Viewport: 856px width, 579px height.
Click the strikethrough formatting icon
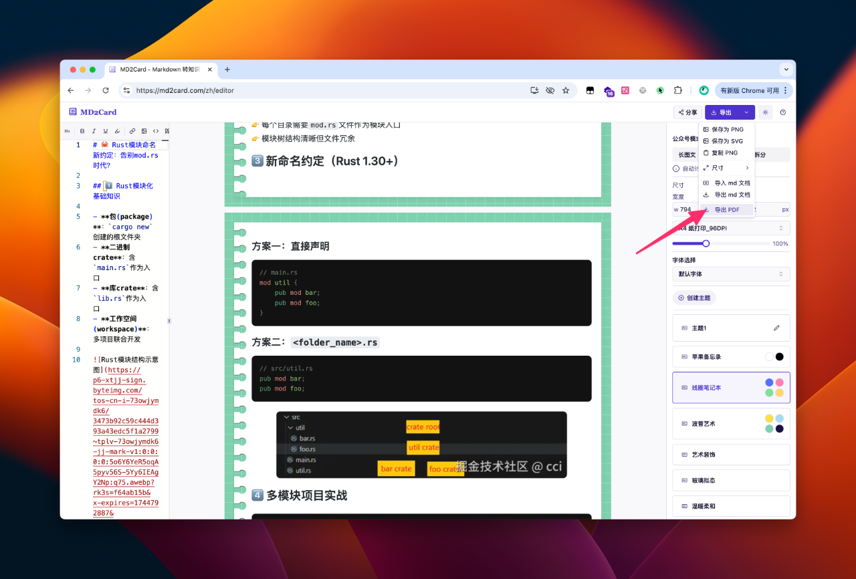(x=118, y=131)
